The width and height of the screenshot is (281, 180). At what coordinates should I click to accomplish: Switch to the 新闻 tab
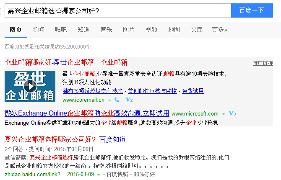38,30
